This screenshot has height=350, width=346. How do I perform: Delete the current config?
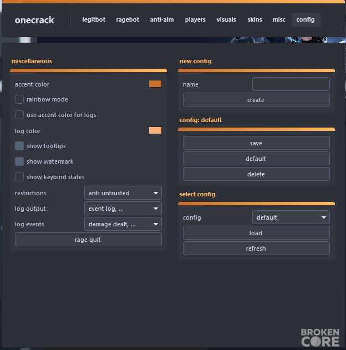pos(256,174)
